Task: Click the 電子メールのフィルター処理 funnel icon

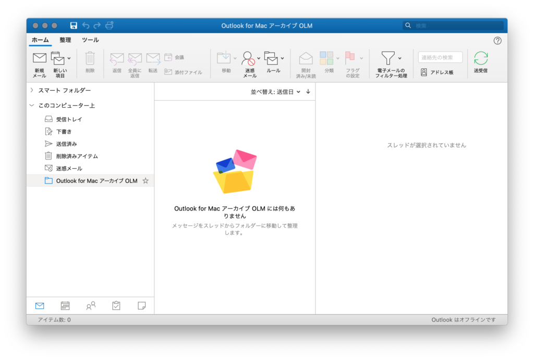Action: 388,58
